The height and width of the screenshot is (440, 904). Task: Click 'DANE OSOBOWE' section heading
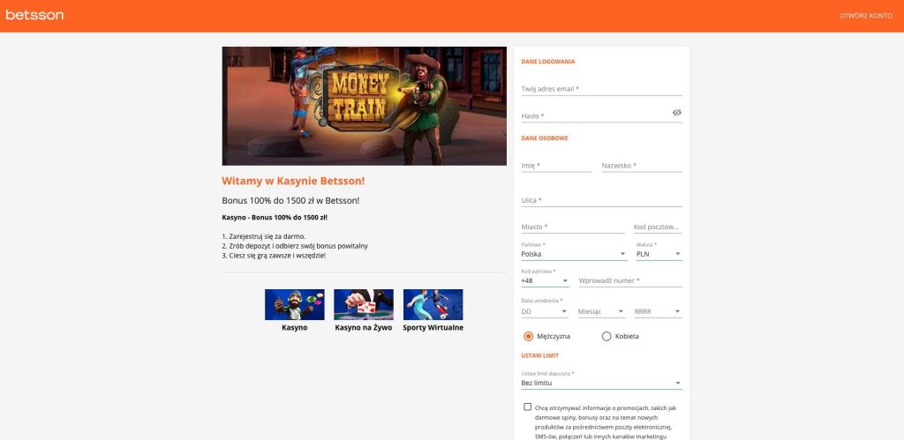point(545,138)
